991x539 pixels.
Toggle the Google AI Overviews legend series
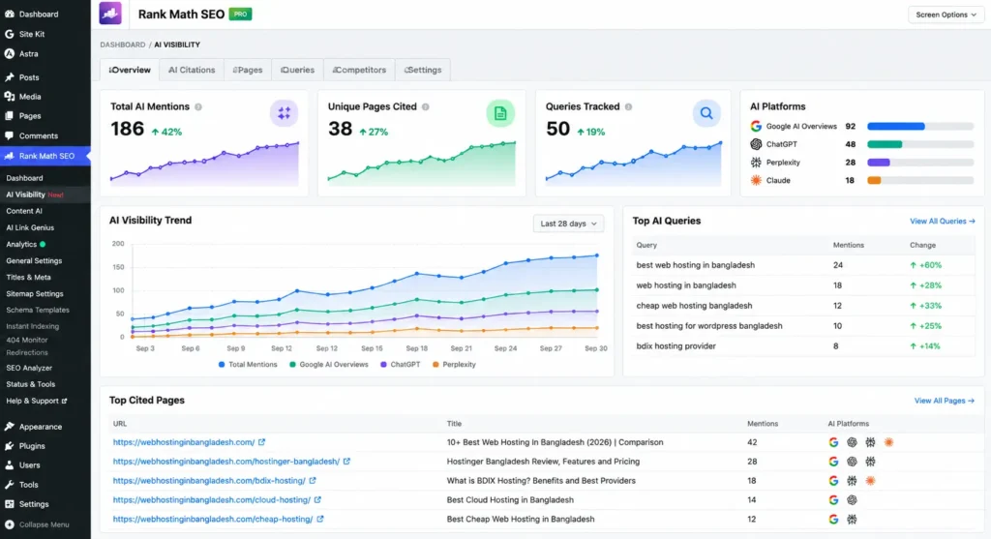[329, 365]
